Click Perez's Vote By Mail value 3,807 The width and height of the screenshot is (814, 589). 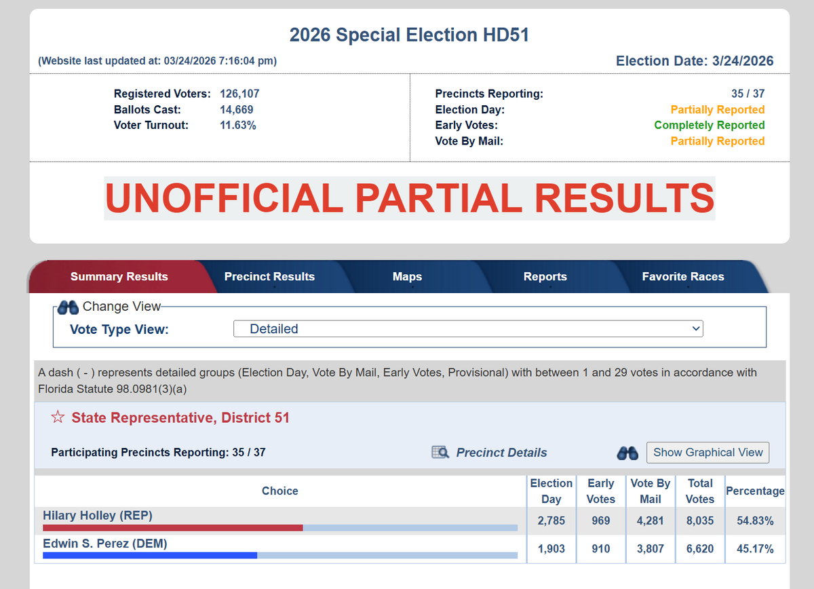651,549
